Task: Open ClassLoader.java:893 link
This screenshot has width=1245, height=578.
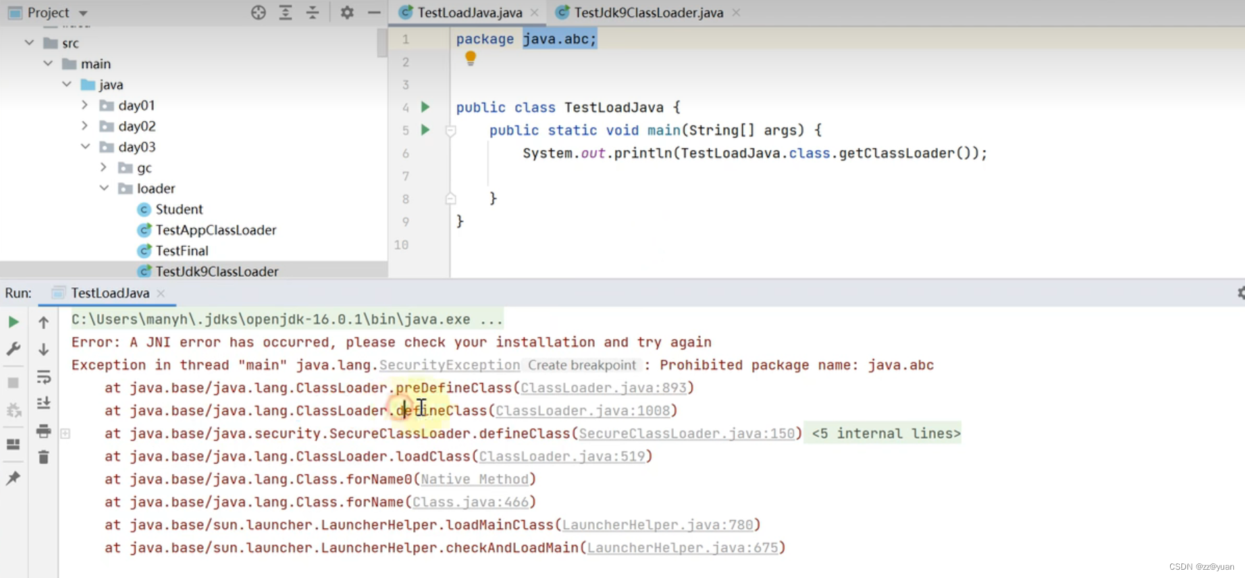Action: [604, 388]
